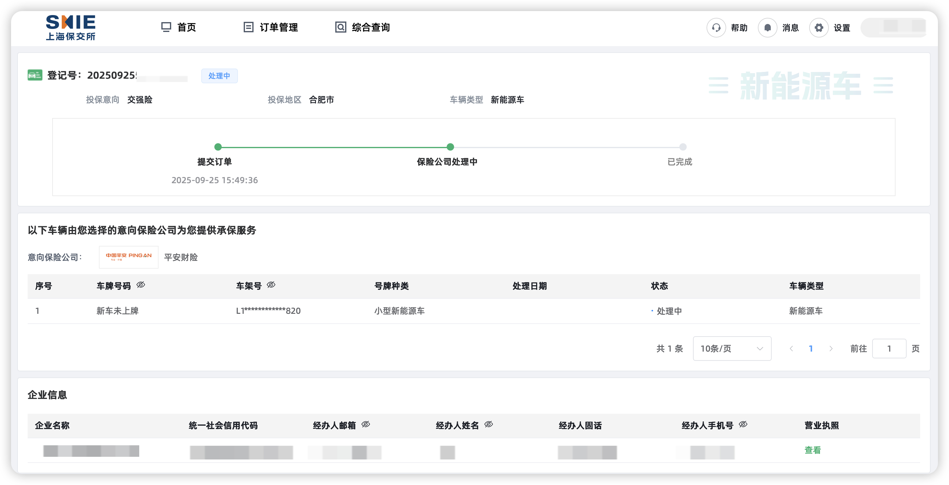Open notifications via the bell icon
The width and height of the screenshot is (949, 485).
(x=767, y=28)
